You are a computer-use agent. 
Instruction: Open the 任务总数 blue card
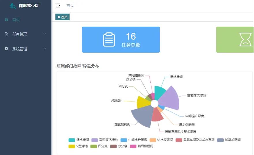[121, 40]
